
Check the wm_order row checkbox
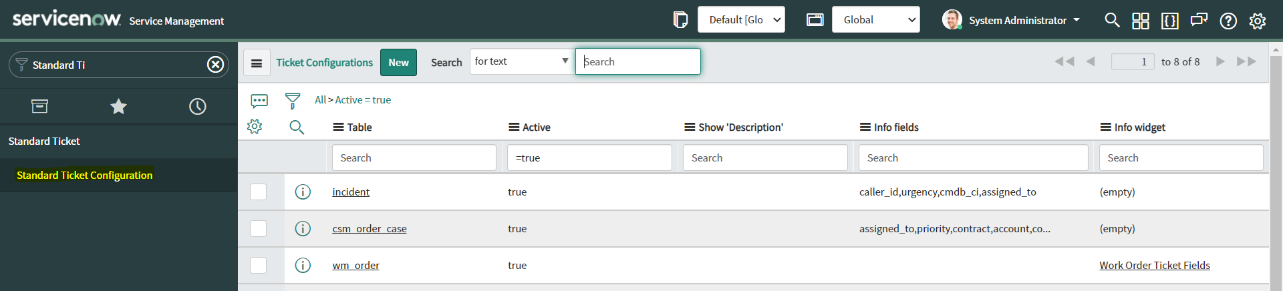point(259,266)
